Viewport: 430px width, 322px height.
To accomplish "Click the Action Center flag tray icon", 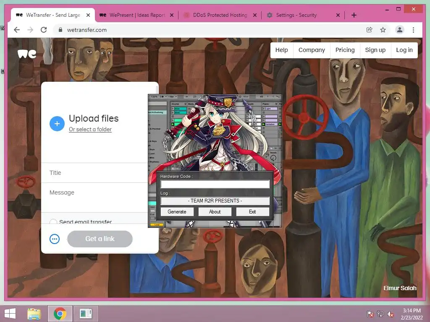I will [x=370, y=314].
